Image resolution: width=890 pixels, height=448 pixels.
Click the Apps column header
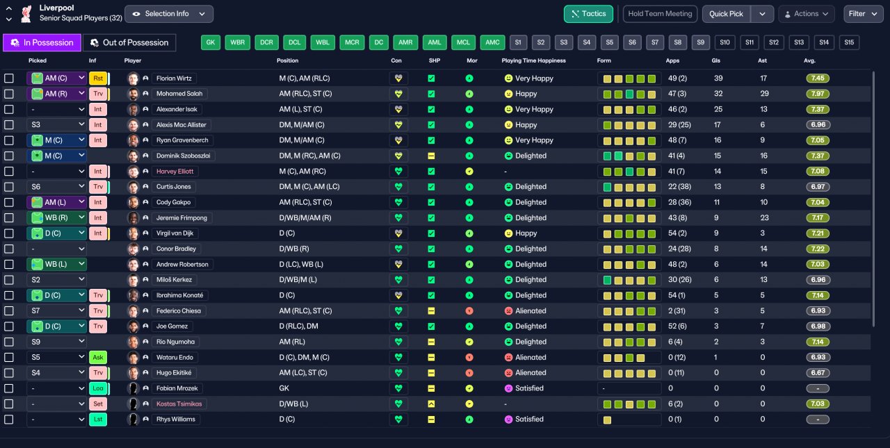pos(672,60)
